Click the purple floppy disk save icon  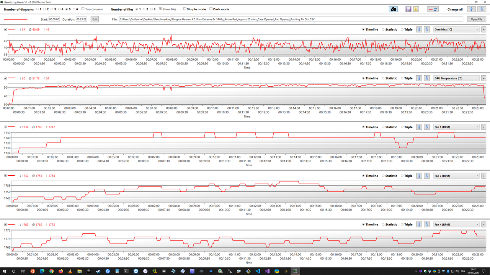(x=408, y=9)
